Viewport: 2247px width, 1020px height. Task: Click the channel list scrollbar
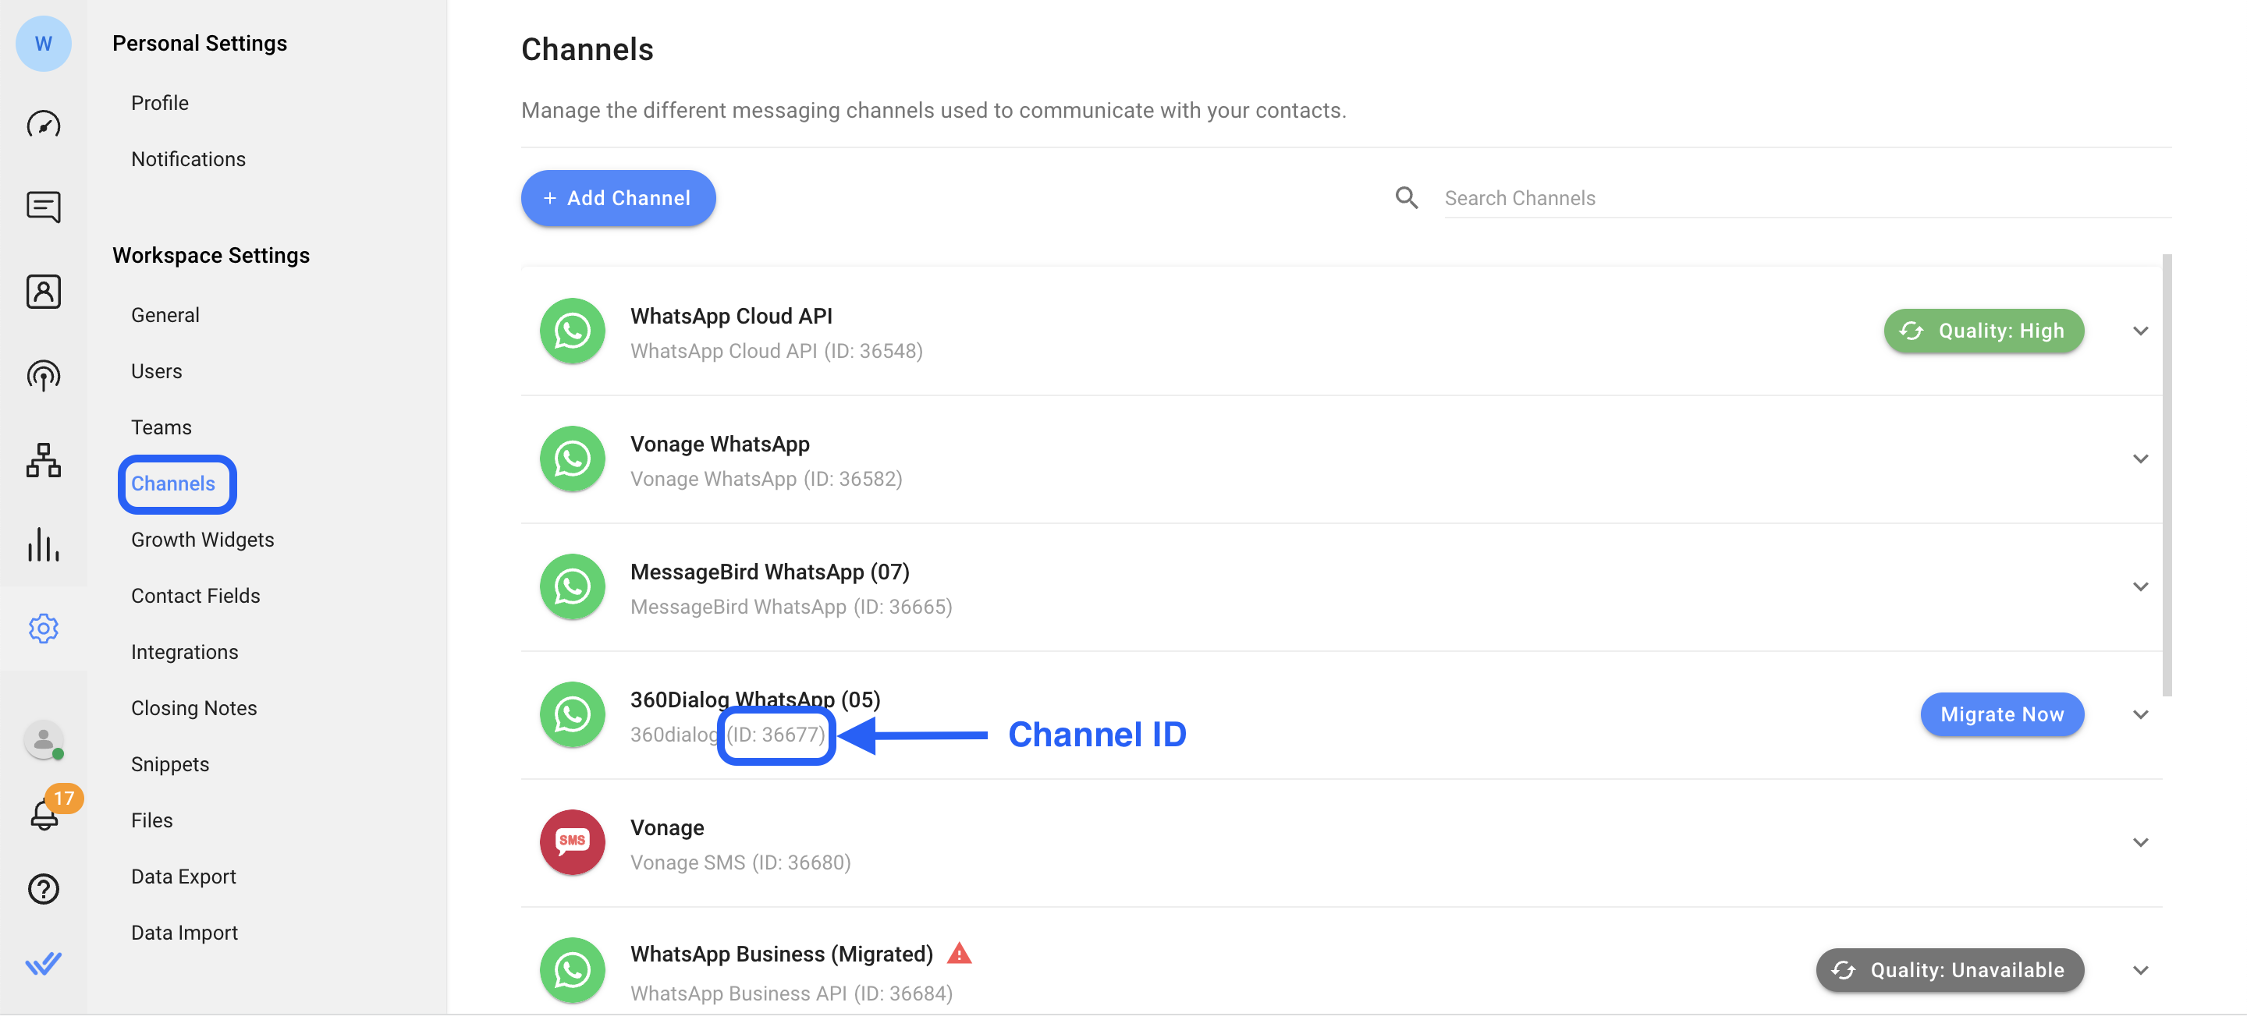pos(2167,476)
